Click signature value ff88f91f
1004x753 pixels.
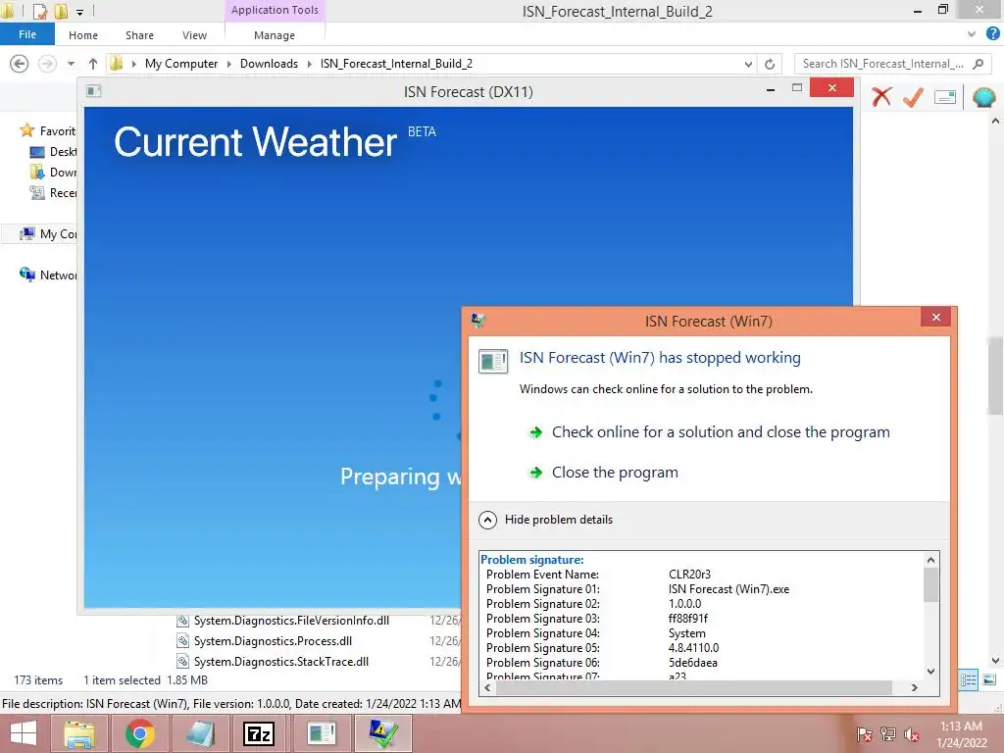(x=687, y=619)
